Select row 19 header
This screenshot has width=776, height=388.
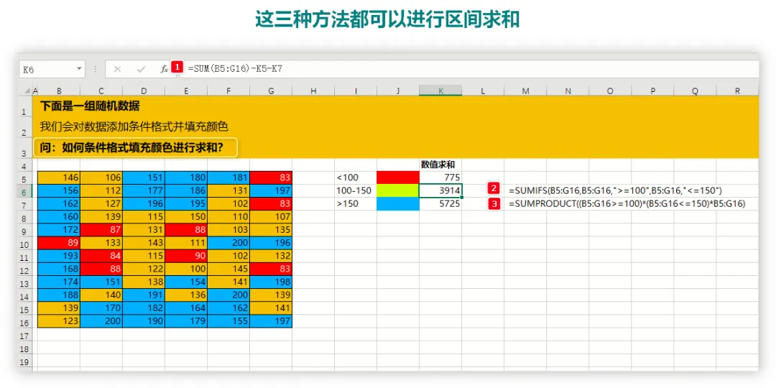click(x=24, y=362)
